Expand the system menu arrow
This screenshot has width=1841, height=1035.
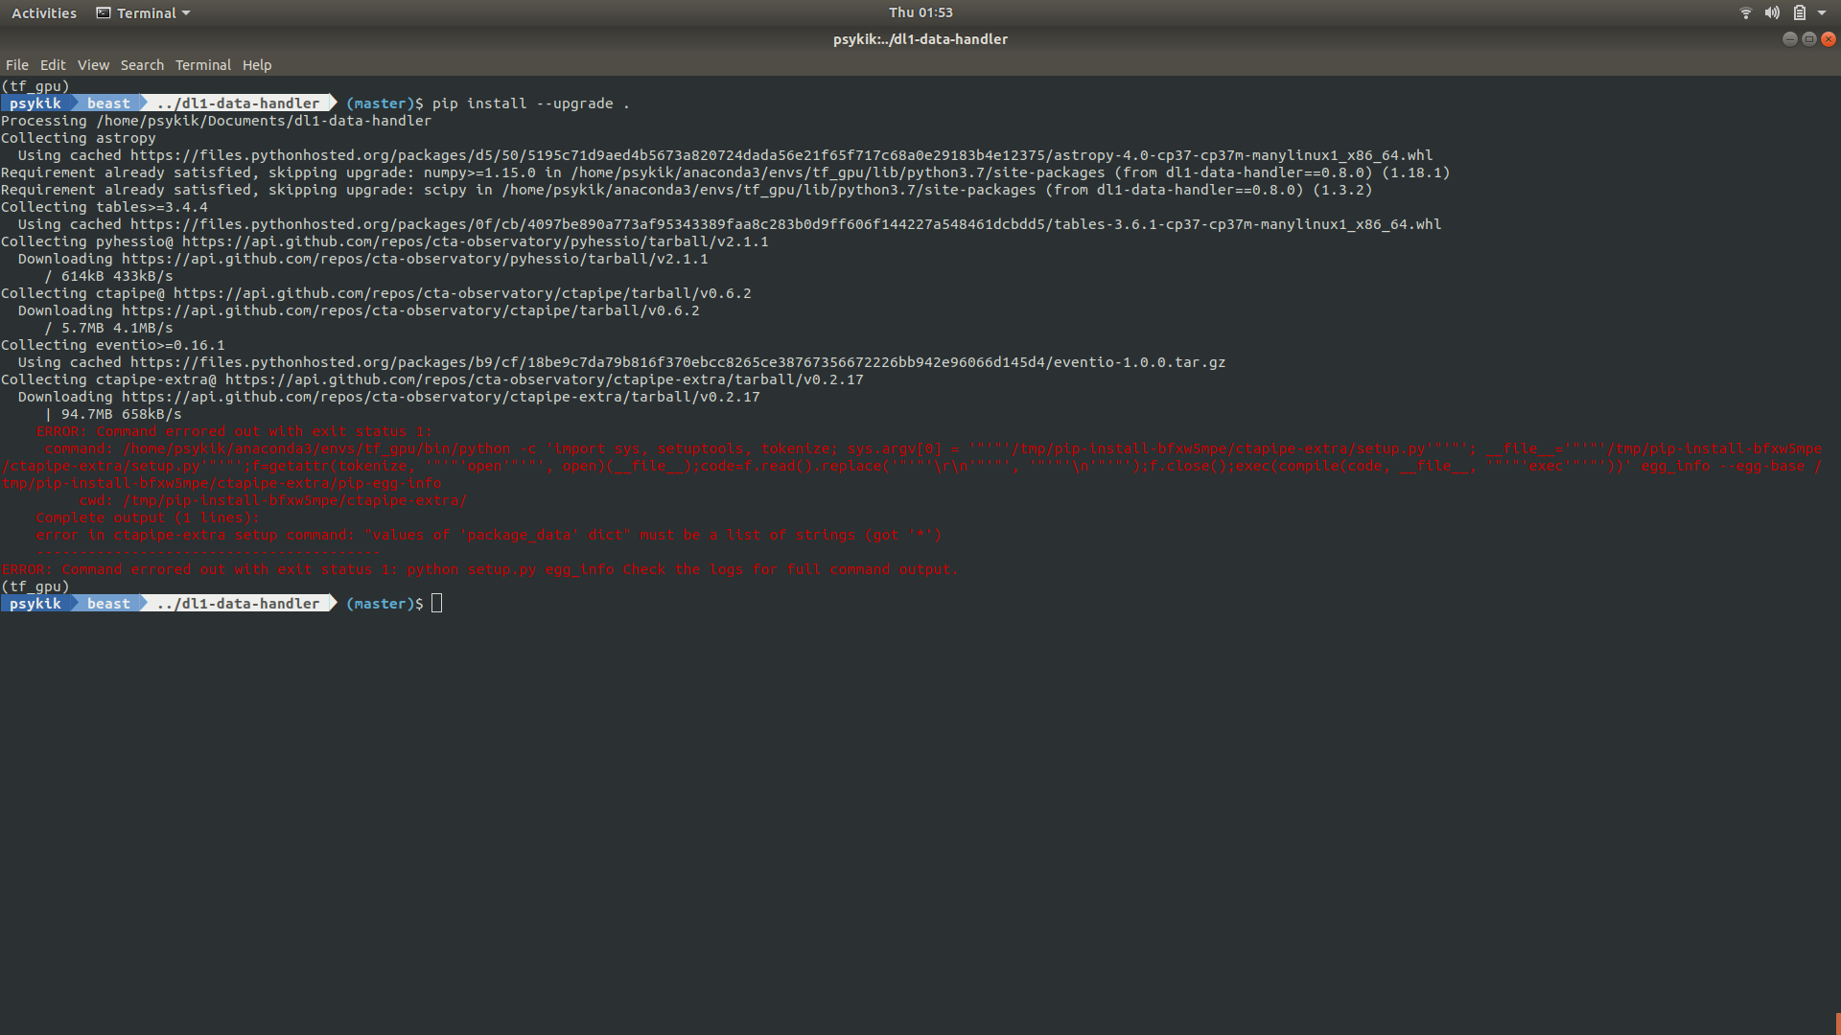[1822, 13]
